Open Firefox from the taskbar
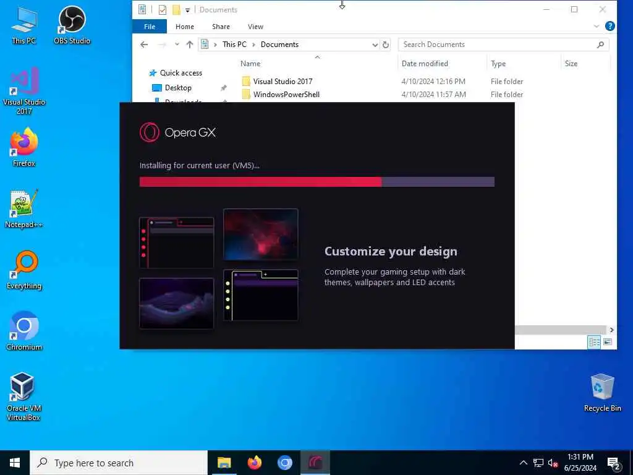 (x=254, y=463)
